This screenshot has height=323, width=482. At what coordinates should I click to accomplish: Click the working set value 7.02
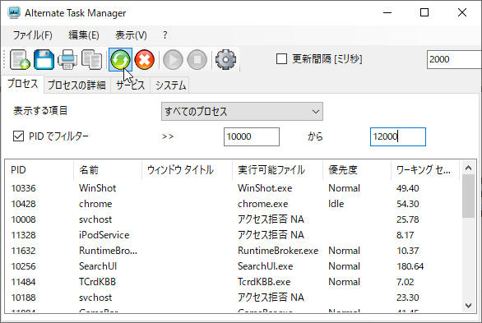406,282
